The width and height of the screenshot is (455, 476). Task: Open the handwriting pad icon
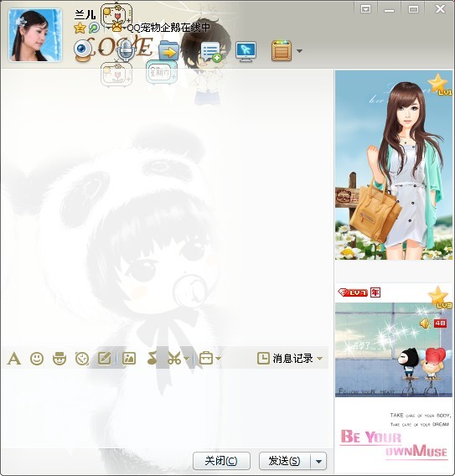(x=105, y=359)
